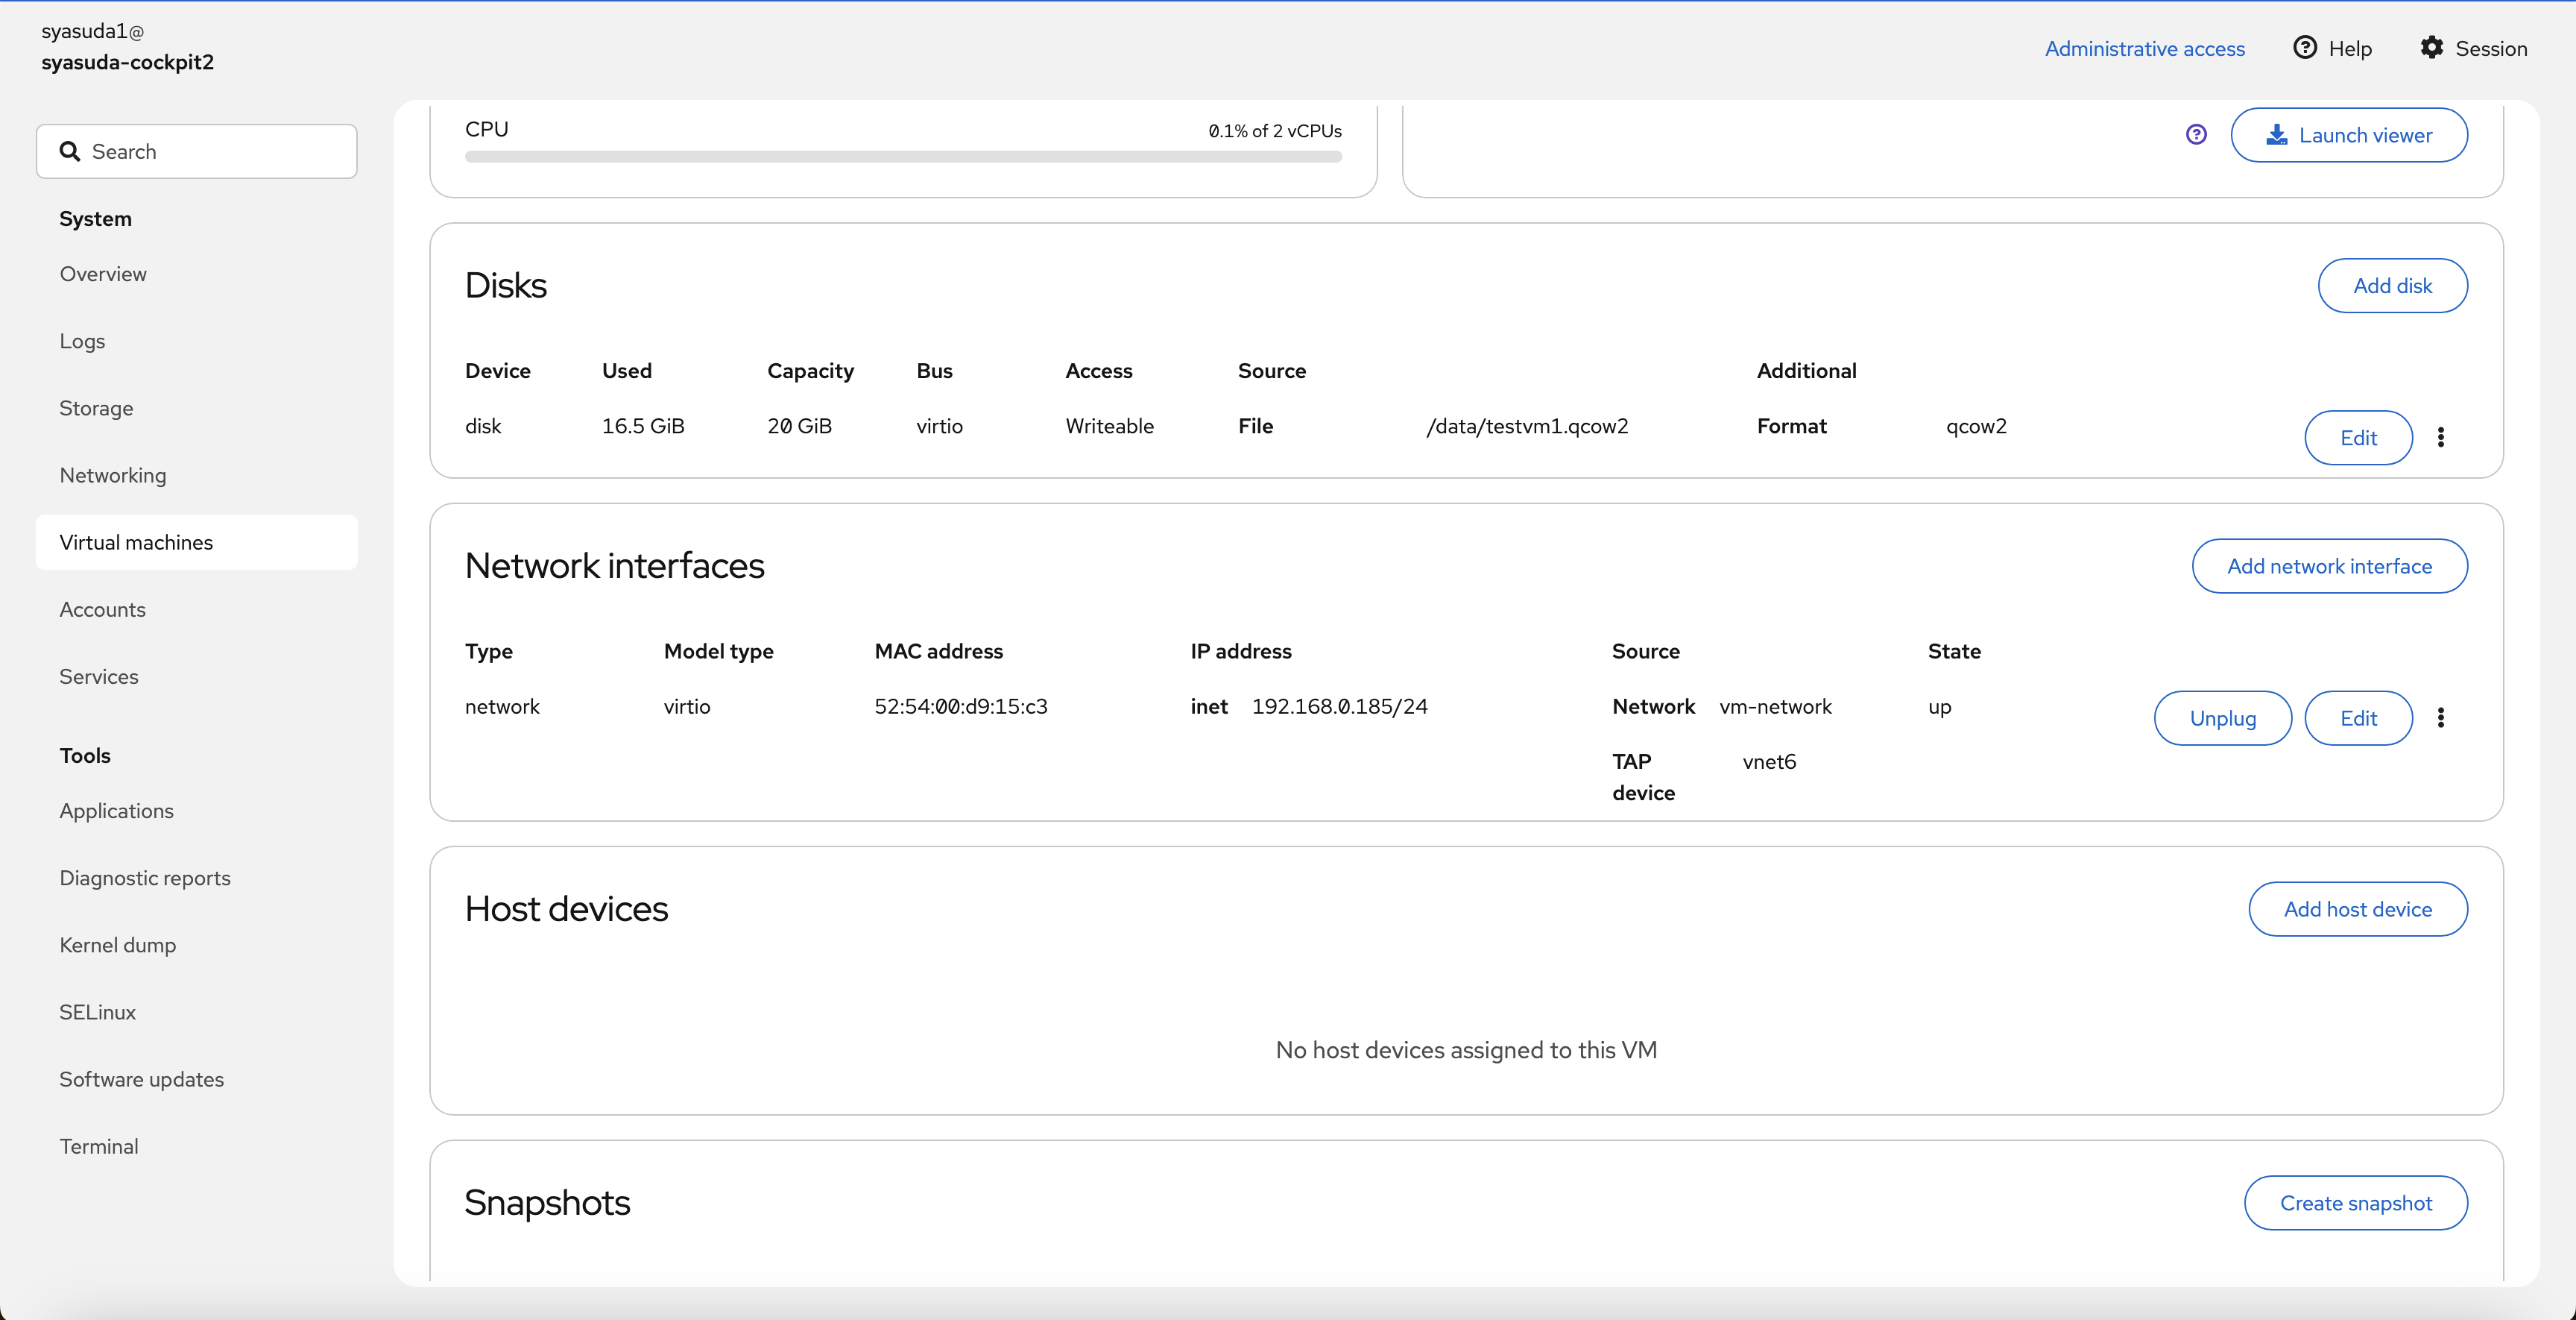Image resolution: width=2576 pixels, height=1320 pixels.
Task: Click Create snapshot button
Action: click(x=2355, y=1203)
